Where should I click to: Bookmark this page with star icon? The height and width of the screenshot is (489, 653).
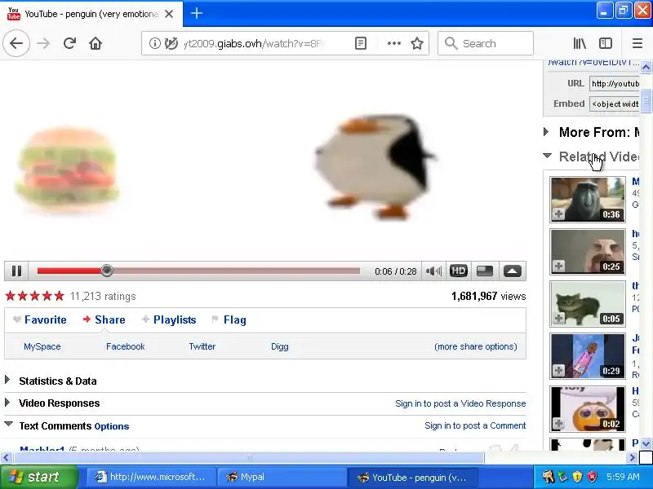pos(417,43)
